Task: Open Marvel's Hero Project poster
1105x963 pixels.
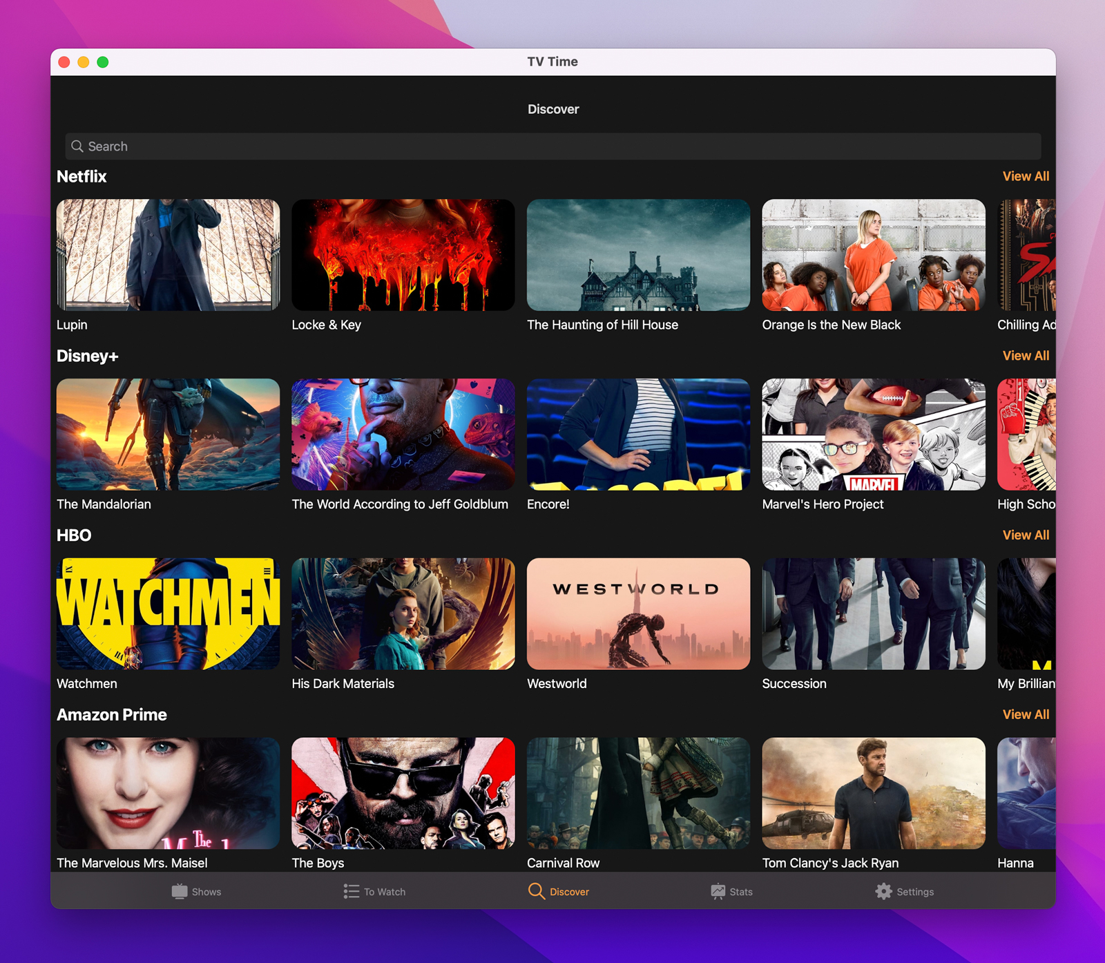Action: click(874, 435)
